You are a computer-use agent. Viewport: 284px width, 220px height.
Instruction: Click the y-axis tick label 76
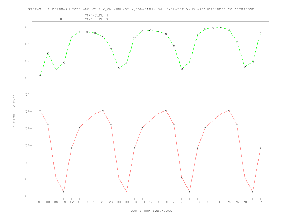pos(28,112)
